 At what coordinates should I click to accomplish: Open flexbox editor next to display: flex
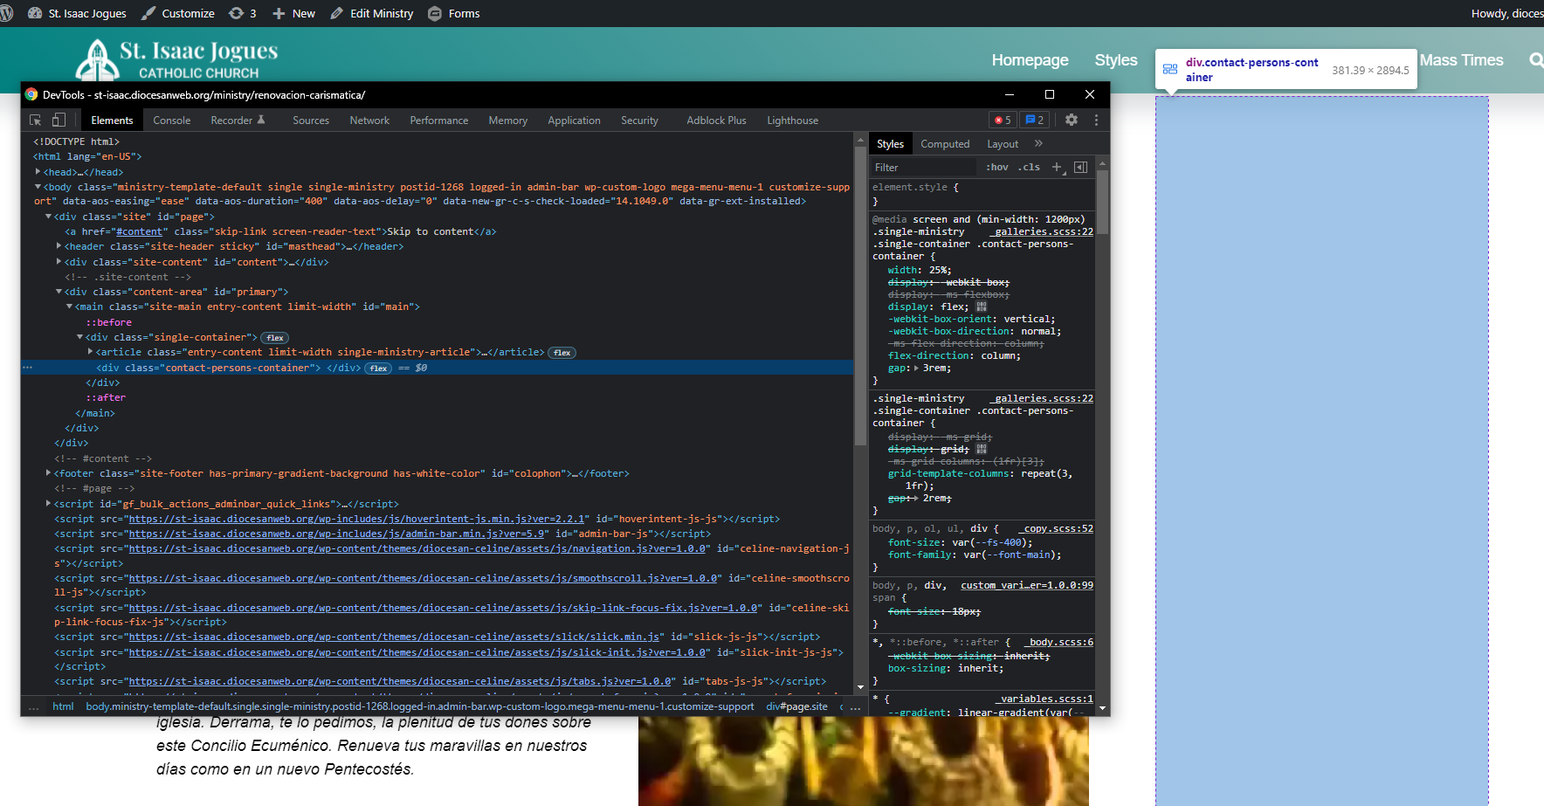click(982, 307)
